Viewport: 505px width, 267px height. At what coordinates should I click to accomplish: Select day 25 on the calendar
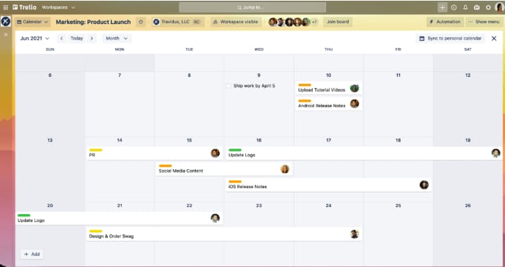point(398,206)
